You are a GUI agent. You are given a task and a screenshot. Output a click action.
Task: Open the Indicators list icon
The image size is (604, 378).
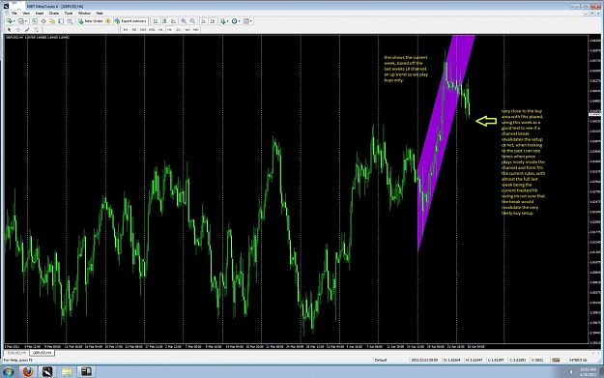click(223, 21)
